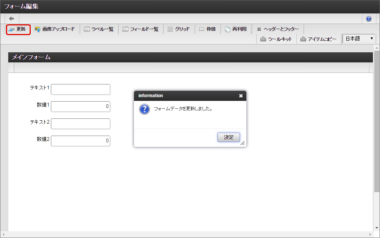Select the 数値2 number field
The width and height of the screenshot is (380, 238).
coord(80,141)
